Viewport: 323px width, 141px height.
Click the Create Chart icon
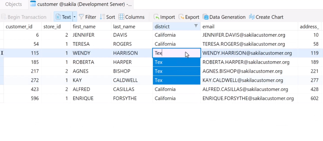(252, 17)
